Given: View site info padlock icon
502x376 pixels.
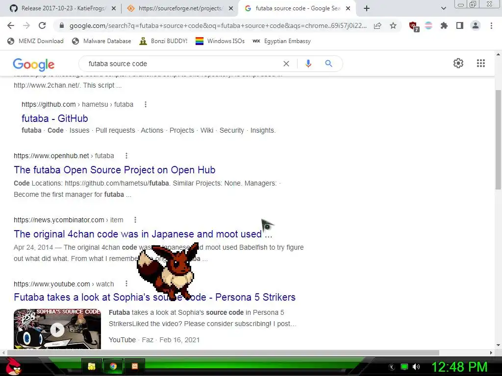Looking at the screenshot, I should pos(62,25).
